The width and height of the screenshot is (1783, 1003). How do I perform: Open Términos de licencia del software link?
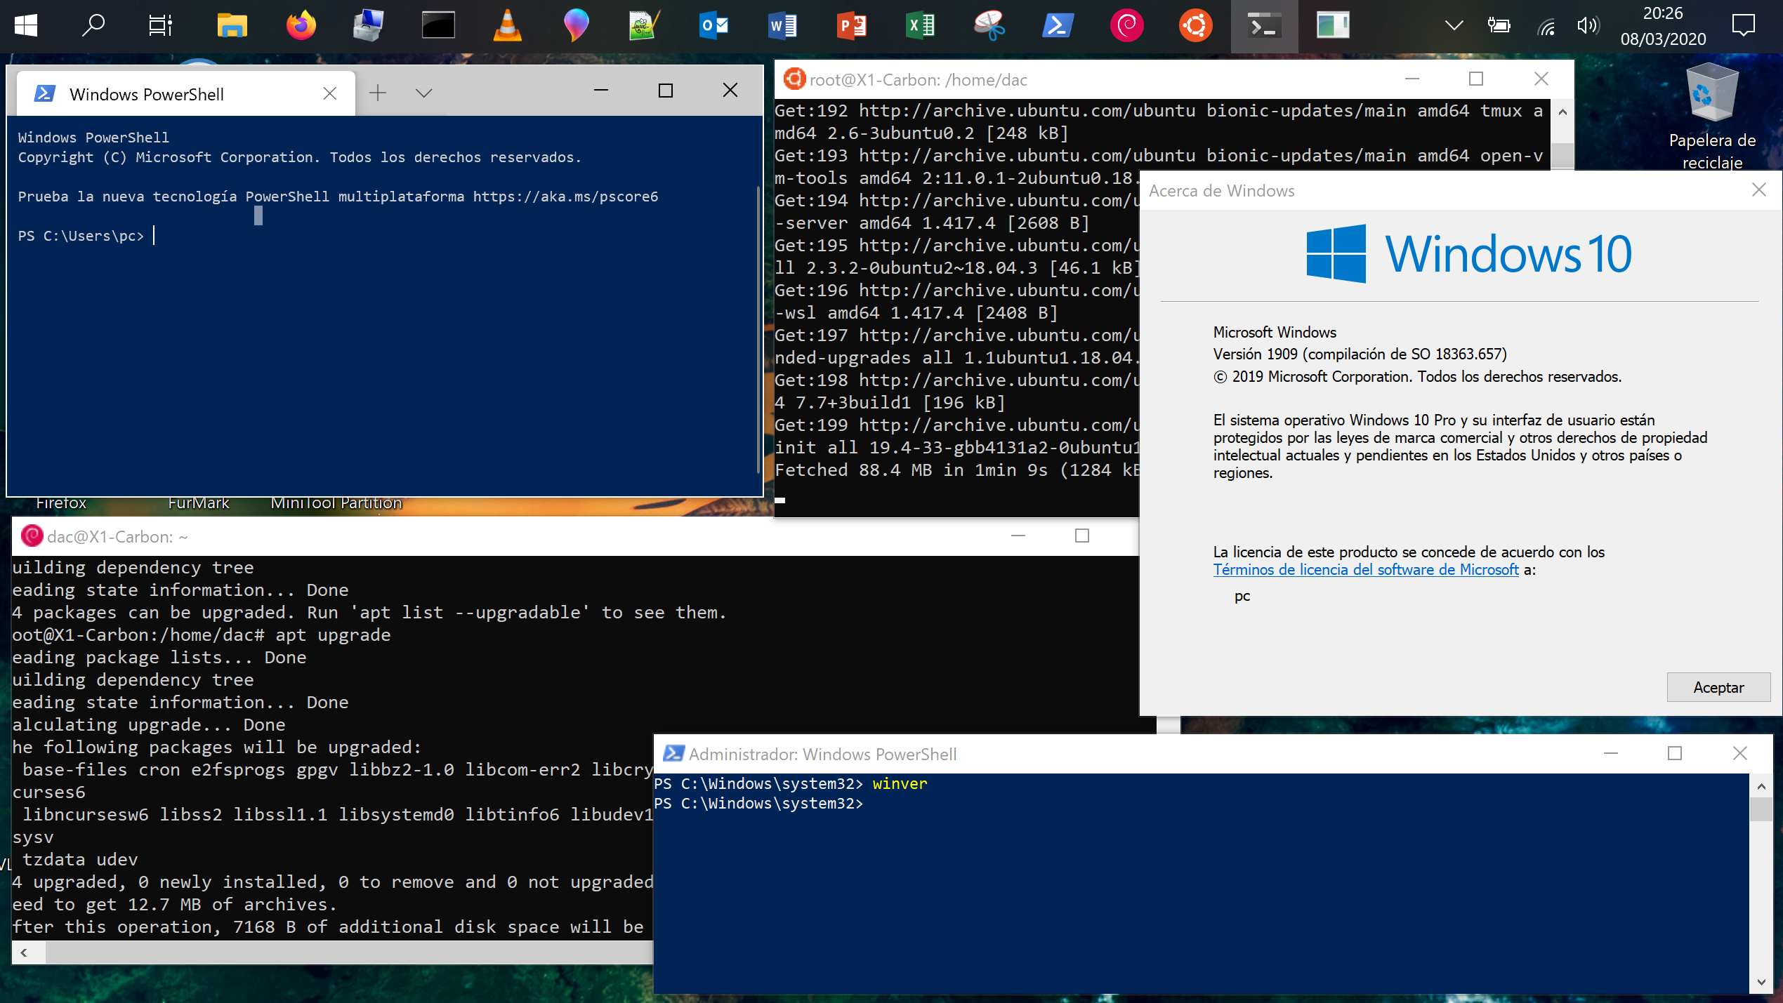click(1365, 570)
